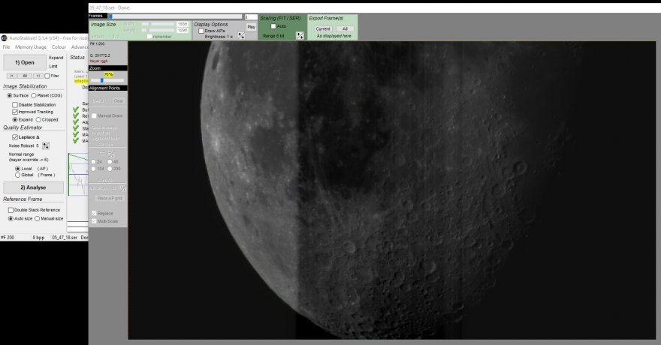Click the Brightness up/down adjuster icon
The width and height of the screenshot is (661, 345).
click(x=241, y=36)
